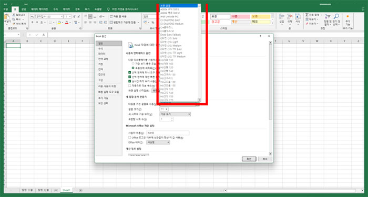The image size is (368, 197).
Task: Click the Add-ins orange icon
Action: [x=347, y=16]
